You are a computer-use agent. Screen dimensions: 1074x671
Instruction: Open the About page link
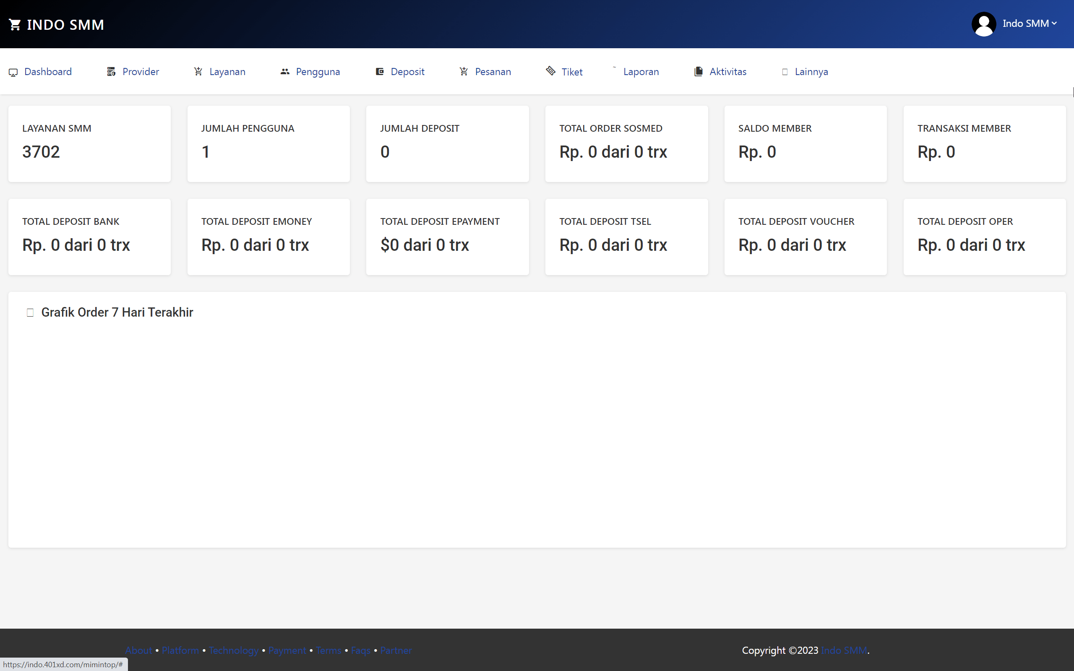coord(138,650)
